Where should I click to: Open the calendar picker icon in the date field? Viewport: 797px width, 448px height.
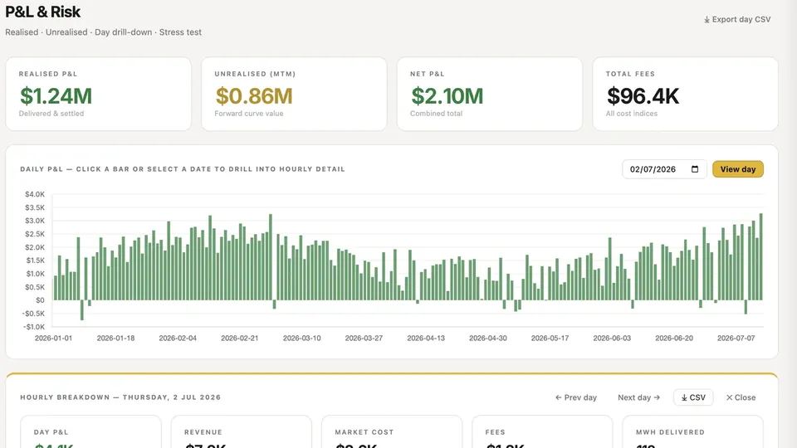coord(695,169)
